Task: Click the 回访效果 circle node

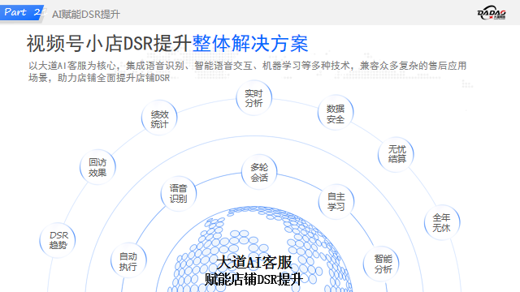Action: tap(97, 167)
